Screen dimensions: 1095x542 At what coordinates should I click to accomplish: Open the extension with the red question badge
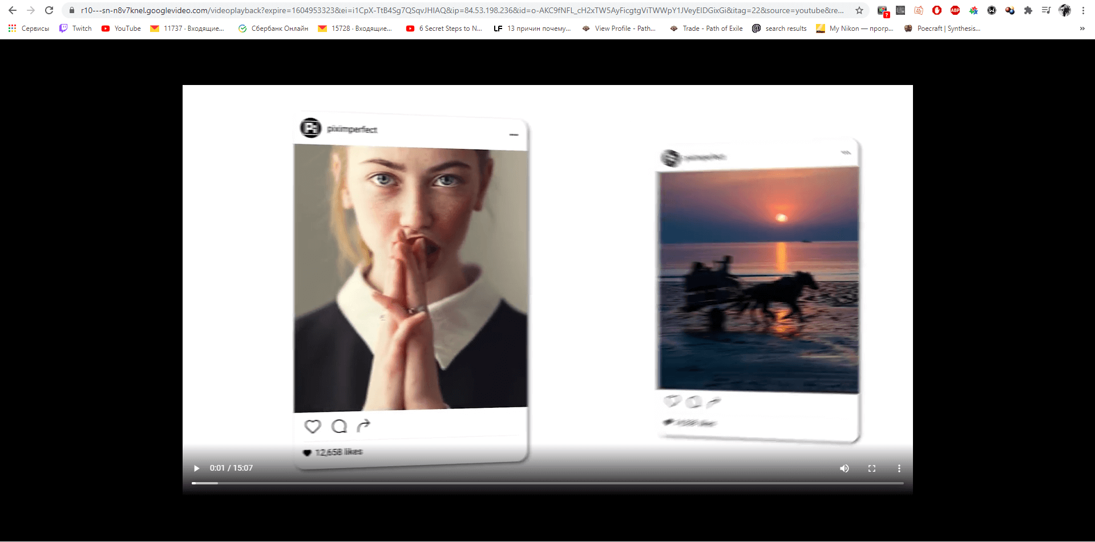pos(883,11)
